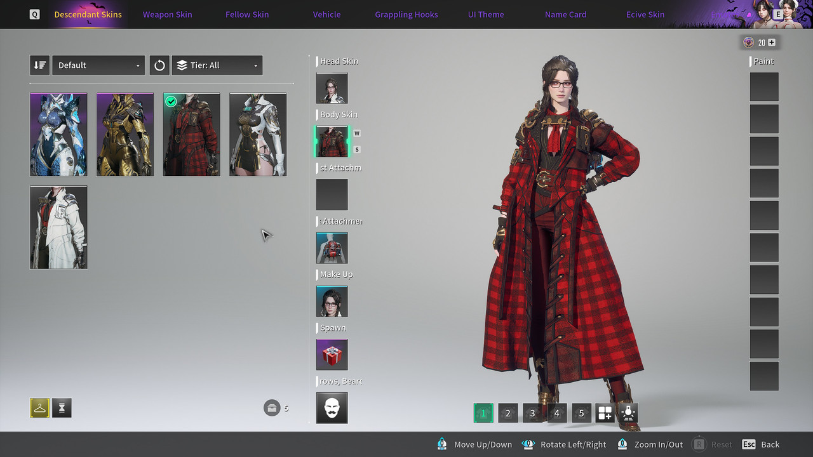The height and width of the screenshot is (457, 813).
Task: Select the blue and white armor skin
Action: pyautogui.click(x=58, y=135)
